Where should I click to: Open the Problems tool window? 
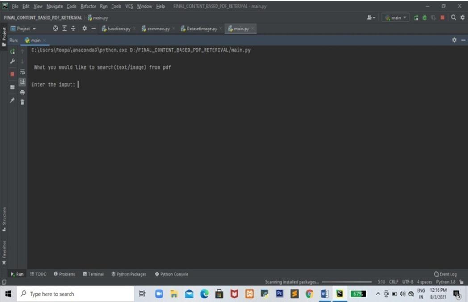tap(64, 274)
